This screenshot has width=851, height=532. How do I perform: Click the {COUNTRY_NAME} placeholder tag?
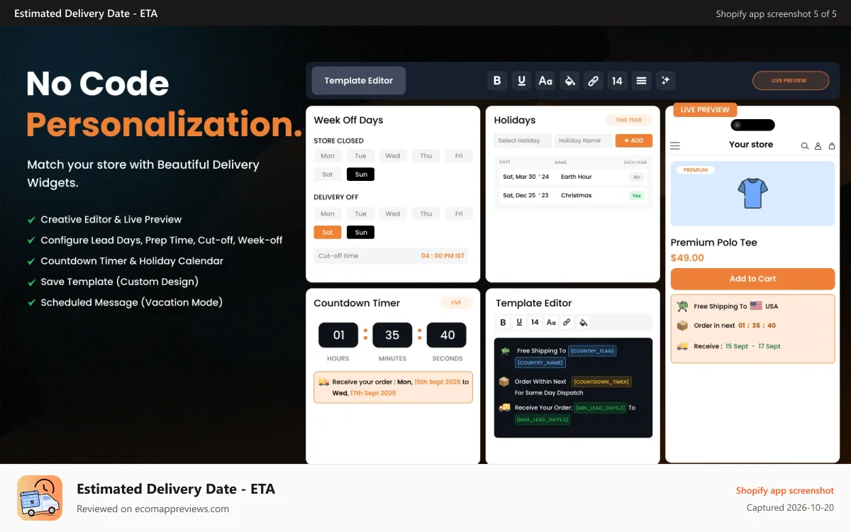(x=540, y=363)
